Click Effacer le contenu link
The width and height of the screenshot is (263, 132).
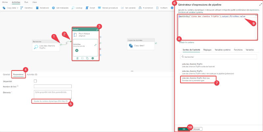[187, 43]
